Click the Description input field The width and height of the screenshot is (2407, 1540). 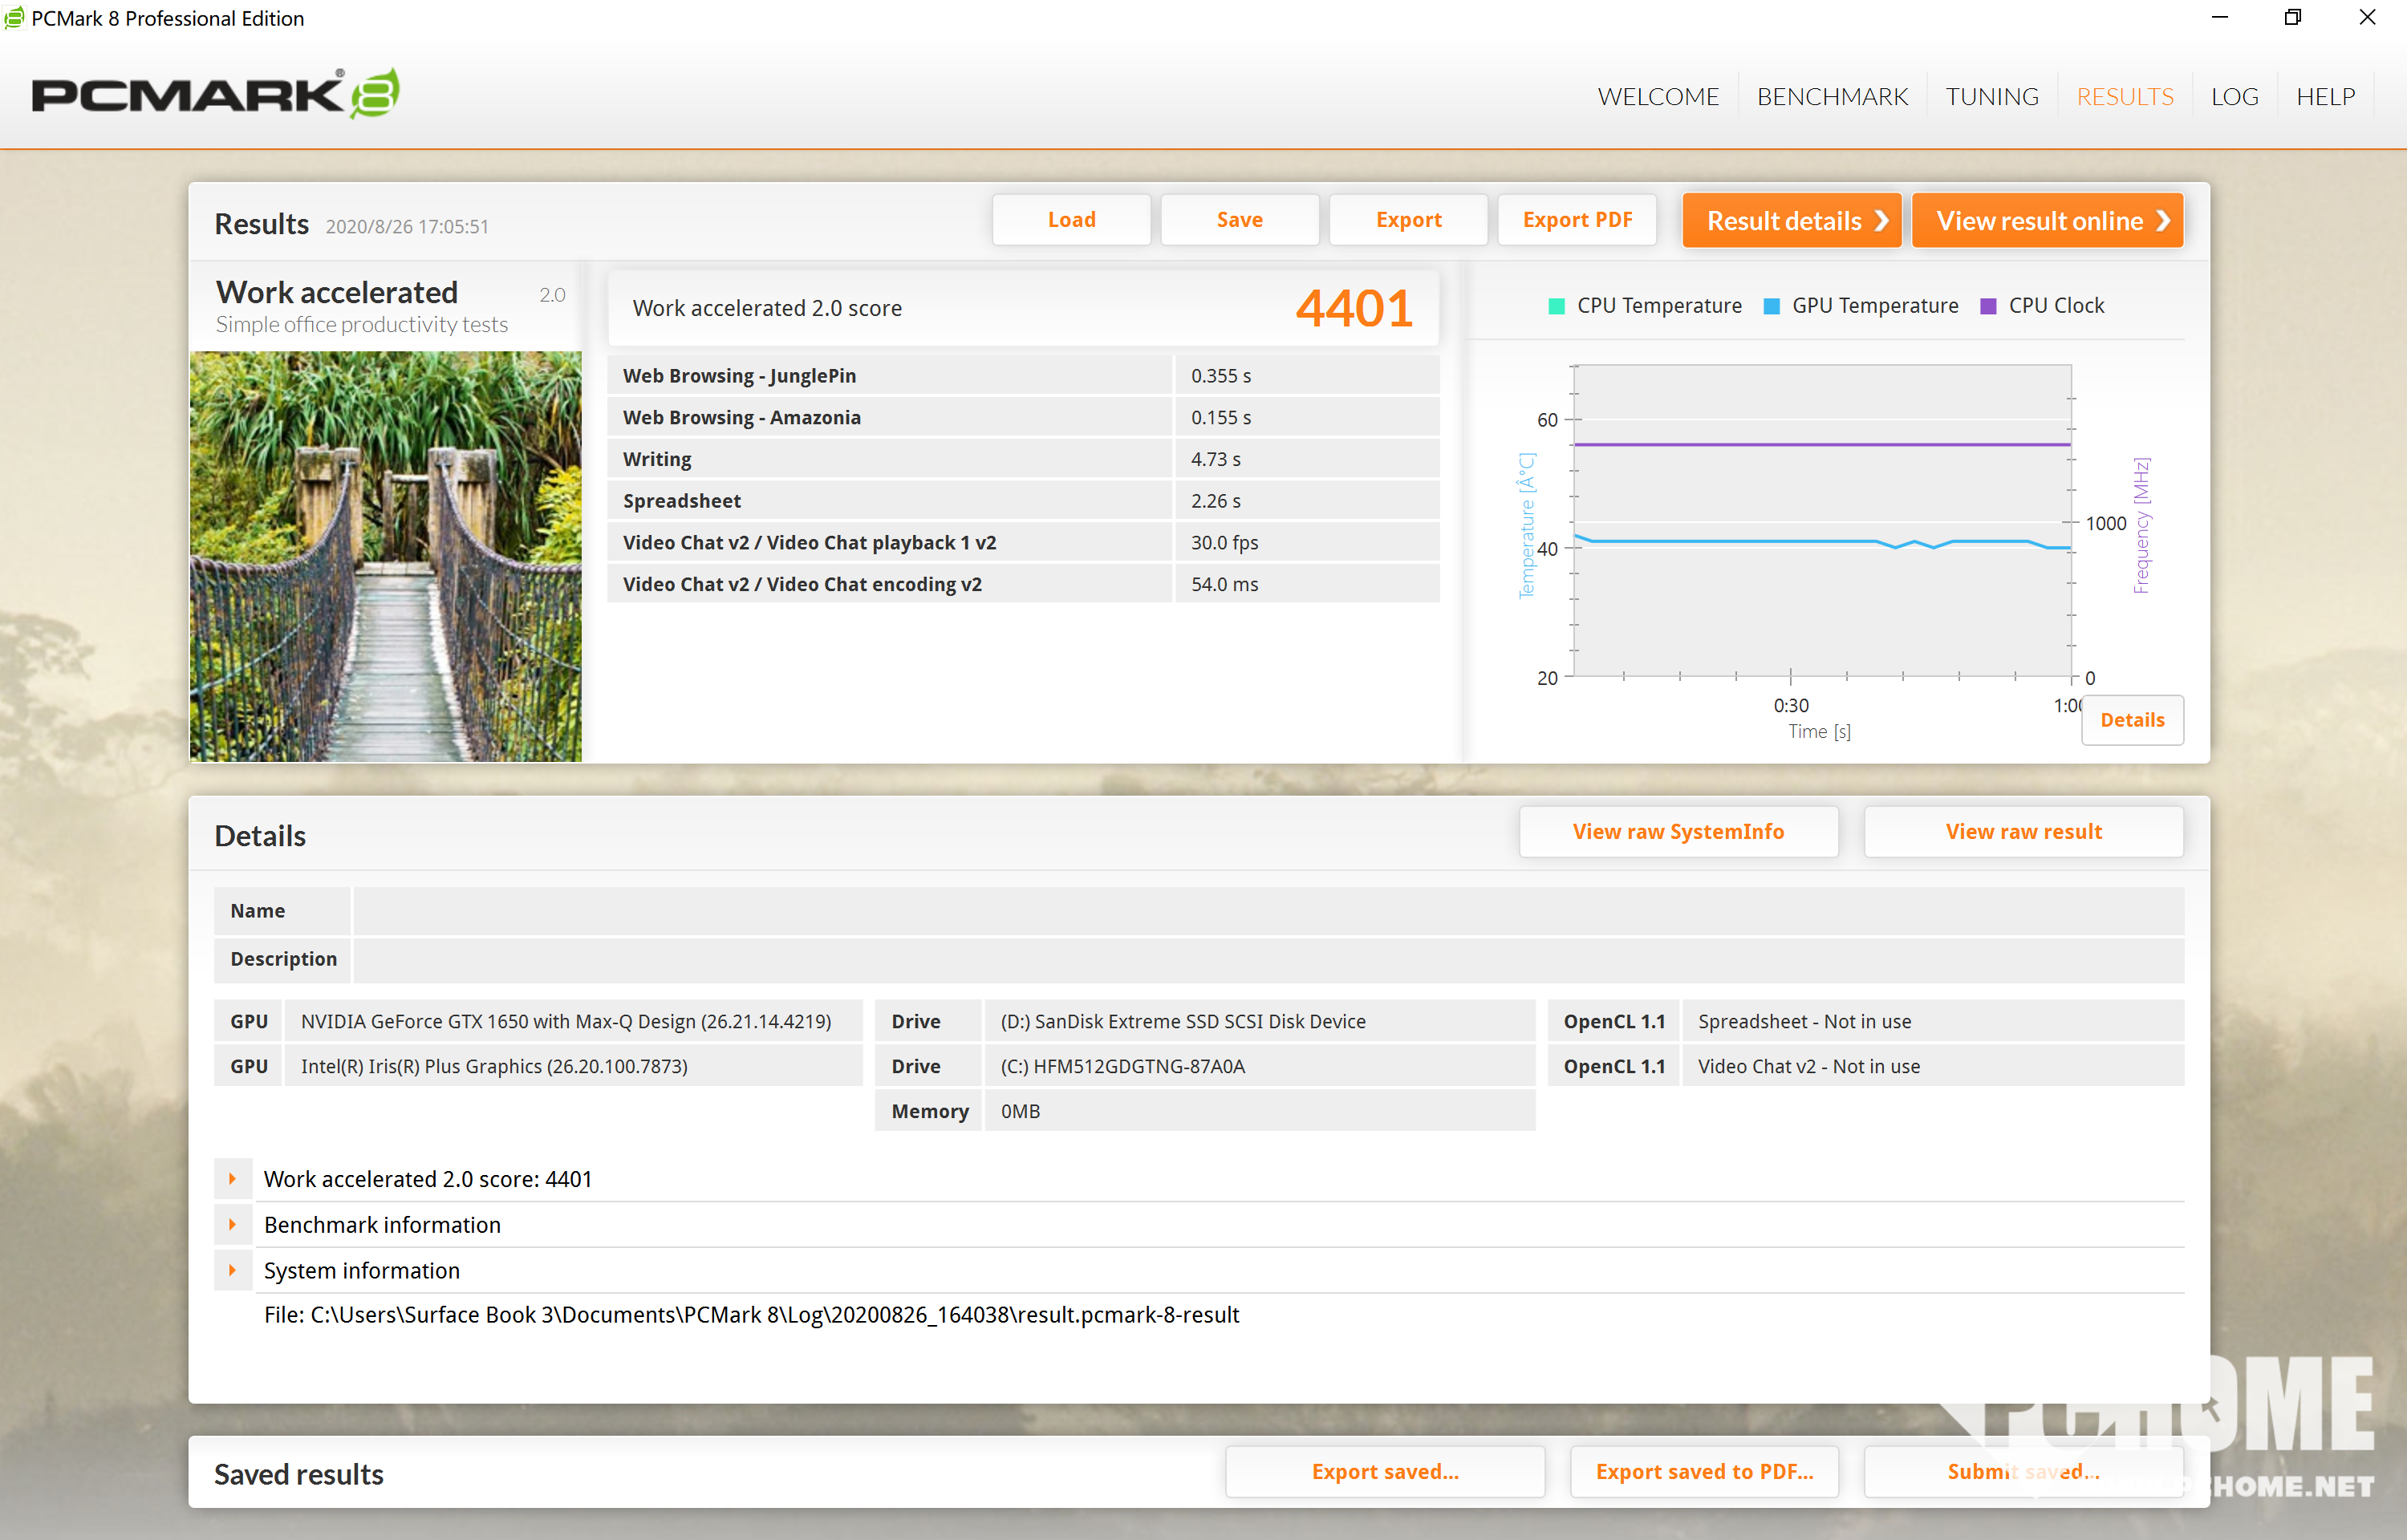tap(1268, 959)
